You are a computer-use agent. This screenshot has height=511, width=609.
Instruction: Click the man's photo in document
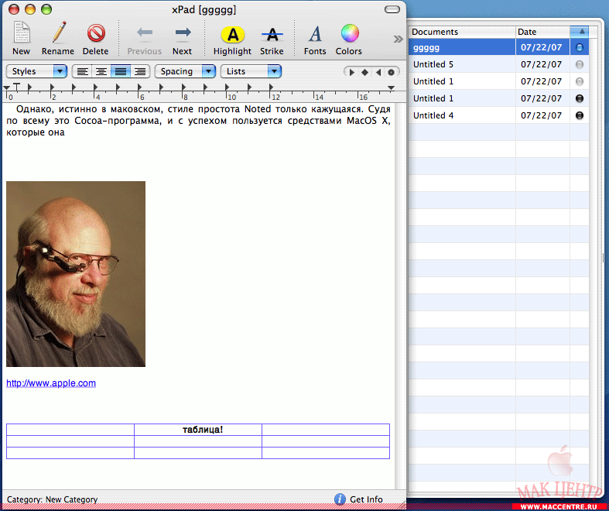point(76,274)
